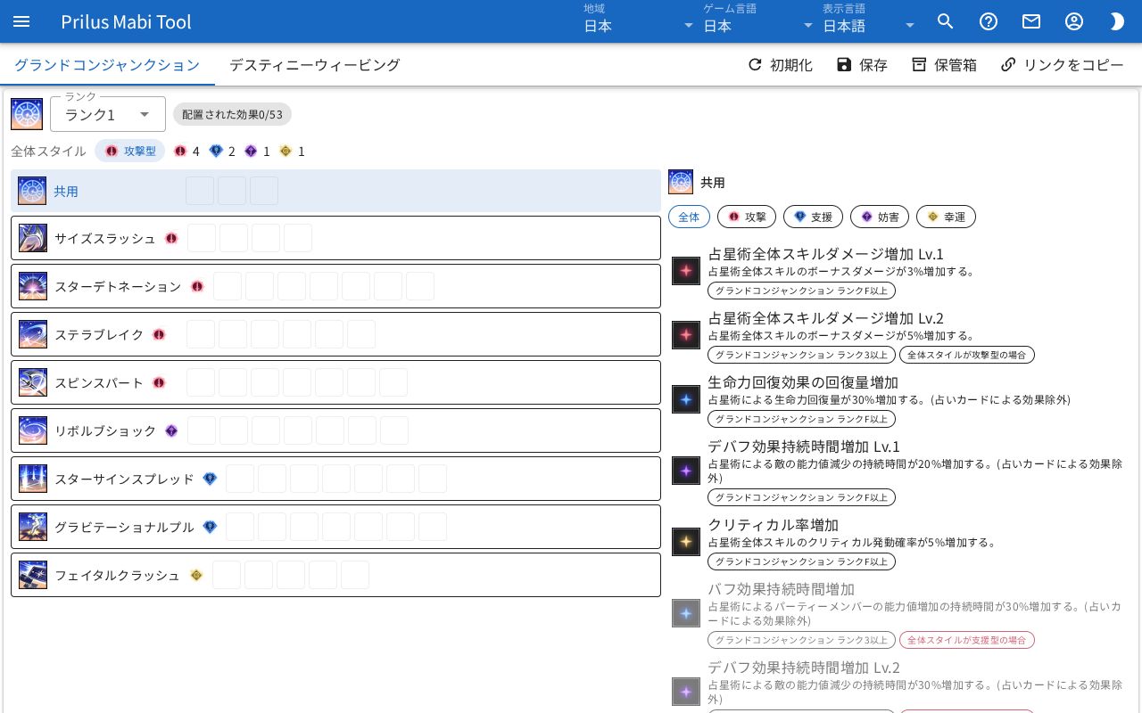1142x713 pixels.
Task: Click the サイズスラッシュ skill icon
Action: tap(33, 238)
